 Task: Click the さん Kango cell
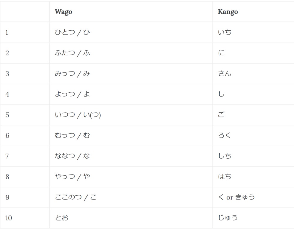225,74
